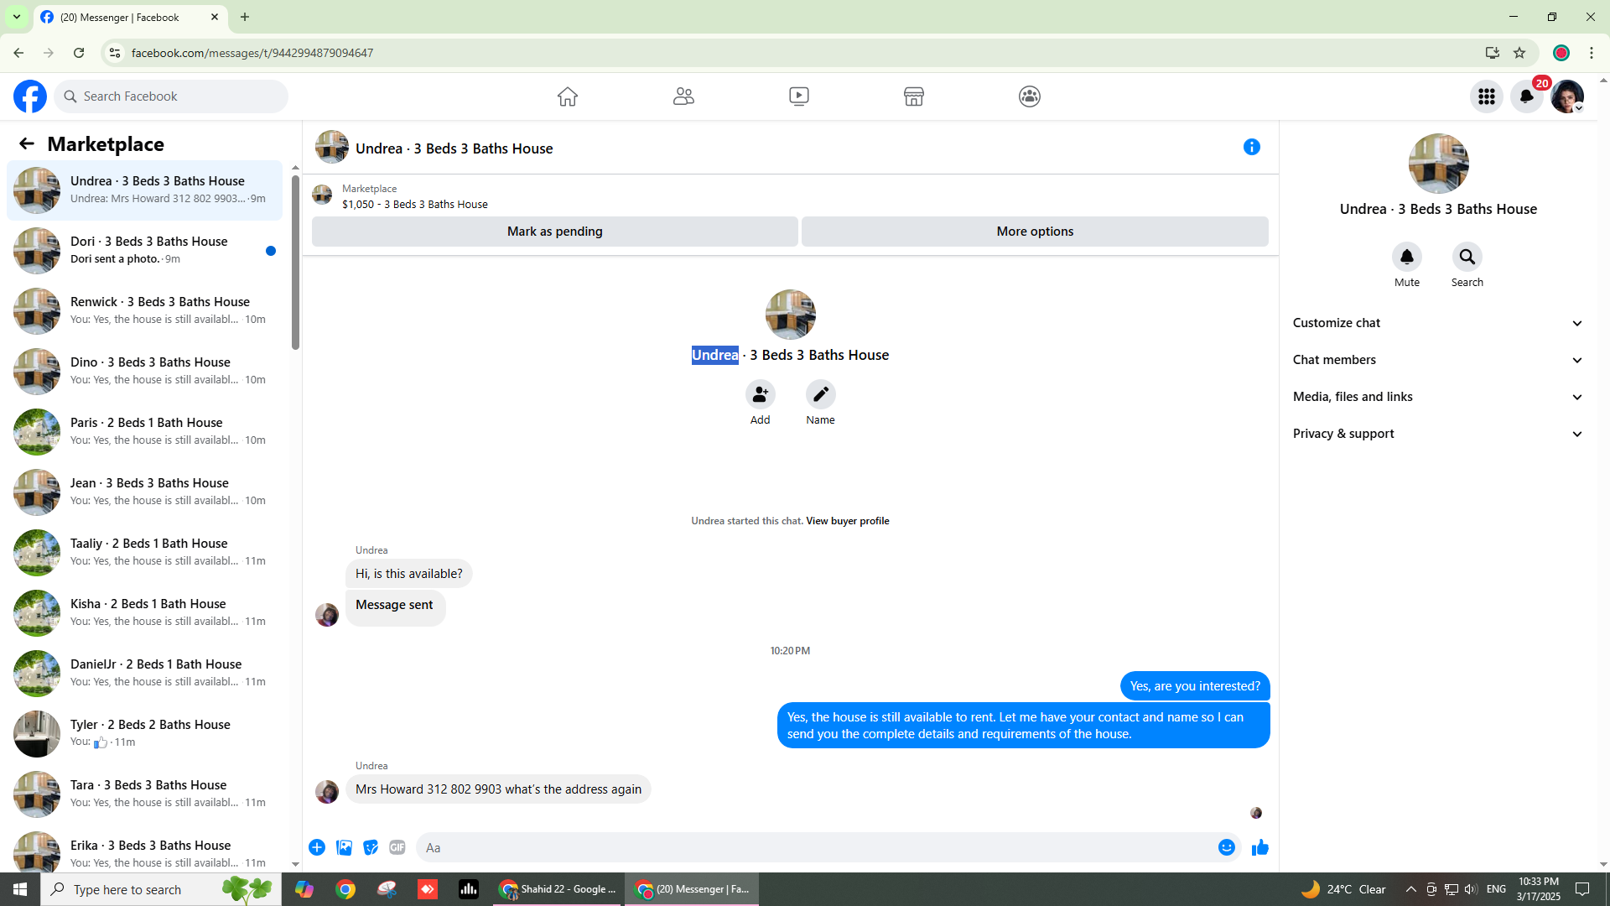Expand Media, files and links section
This screenshot has height=906, width=1610.
pos(1438,397)
